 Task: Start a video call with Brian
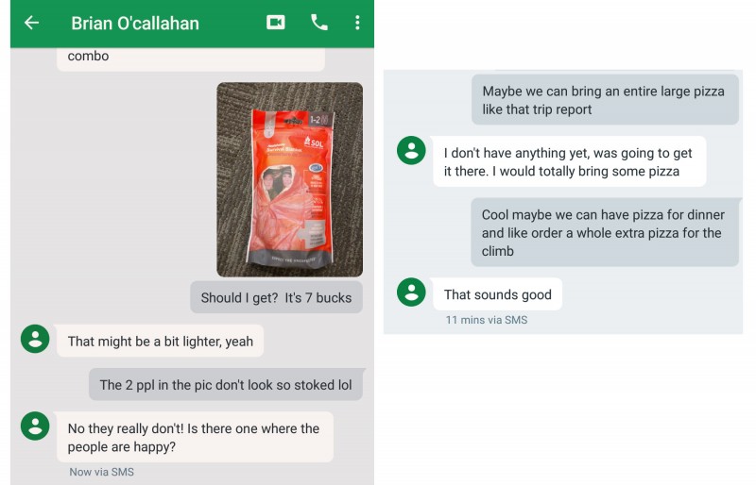pos(276,23)
